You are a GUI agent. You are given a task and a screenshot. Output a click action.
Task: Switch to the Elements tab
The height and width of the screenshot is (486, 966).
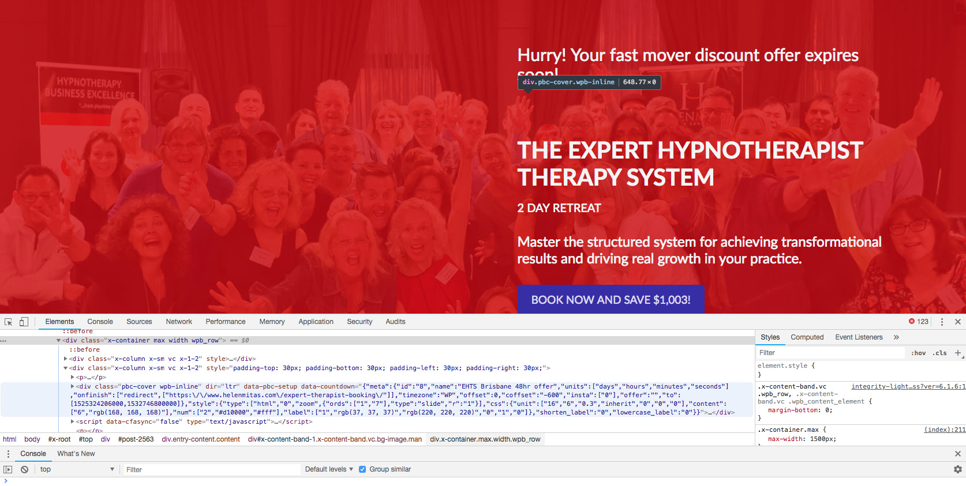click(59, 322)
